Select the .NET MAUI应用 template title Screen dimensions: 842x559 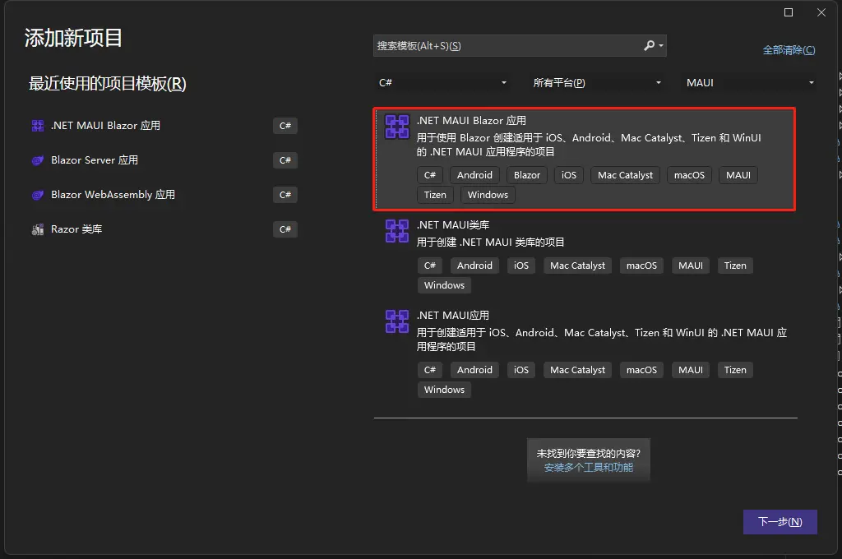coord(453,316)
